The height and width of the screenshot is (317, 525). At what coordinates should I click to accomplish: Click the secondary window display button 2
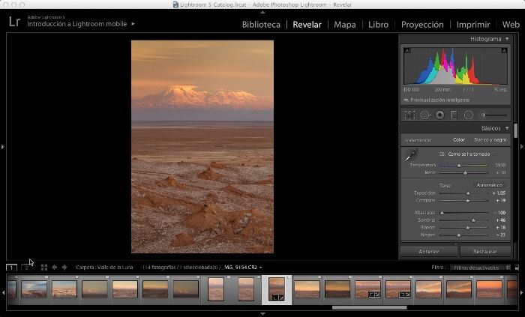tap(27, 268)
